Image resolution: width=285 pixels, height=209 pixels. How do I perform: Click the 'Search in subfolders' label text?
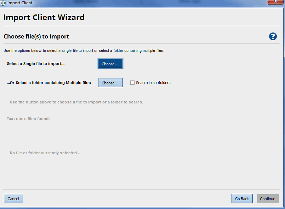(153, 83)
